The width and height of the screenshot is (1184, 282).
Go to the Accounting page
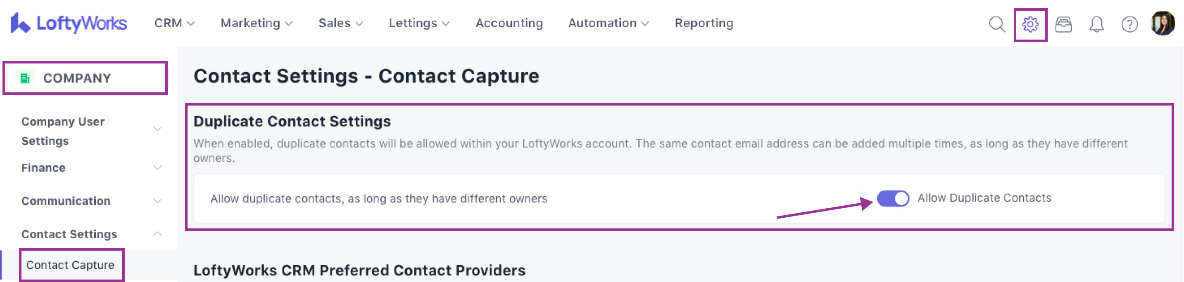point(509,23)
